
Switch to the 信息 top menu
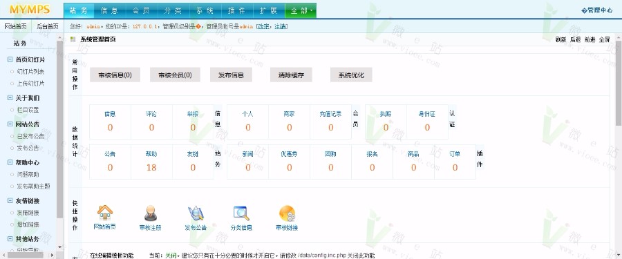pos(111,11)
